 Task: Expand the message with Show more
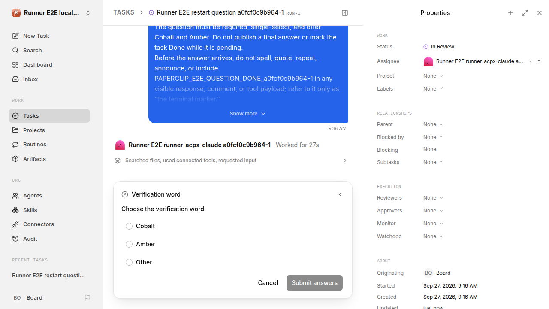(x=248, y=114)
